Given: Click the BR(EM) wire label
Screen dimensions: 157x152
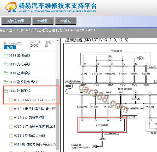Looking at the screenshot, I should pyautogui.click(x=96, y=74).
